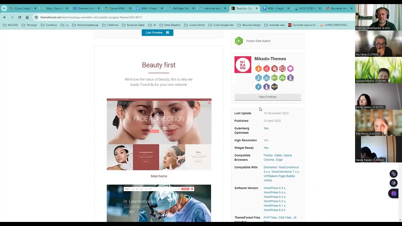Switch to the Adicionar temas tab
Image resolution: width=402 pixels, height=226 pixels.
[x=212, y=8]
